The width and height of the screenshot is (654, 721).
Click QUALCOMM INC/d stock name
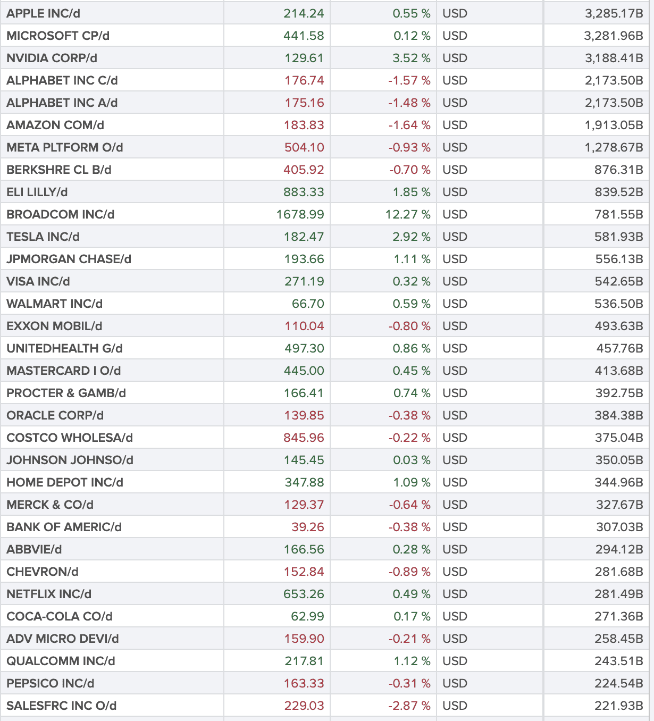pyautogui.click(x=61, y=661)
